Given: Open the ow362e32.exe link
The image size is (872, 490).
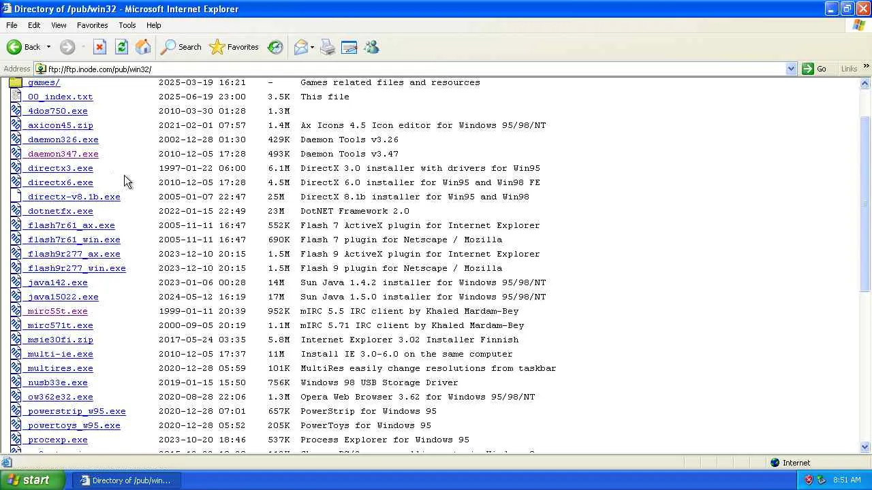Looking at the screenshot, I should (x=60, y=397).
